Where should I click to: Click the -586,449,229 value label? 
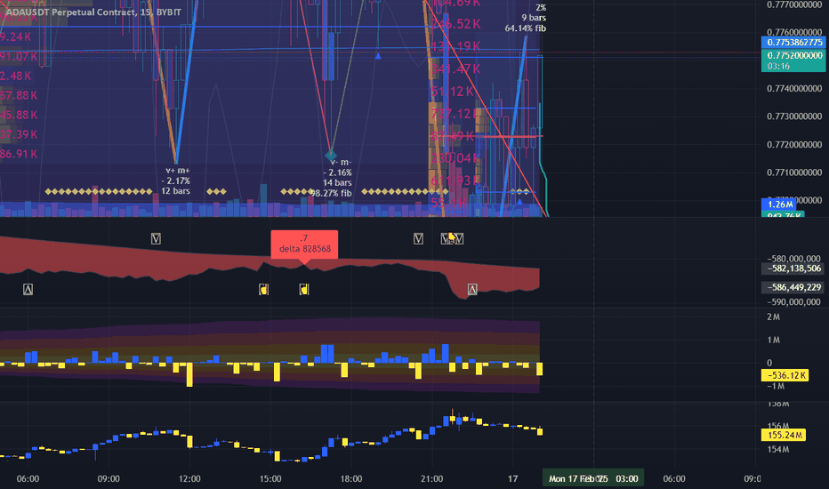coord(793,287)
